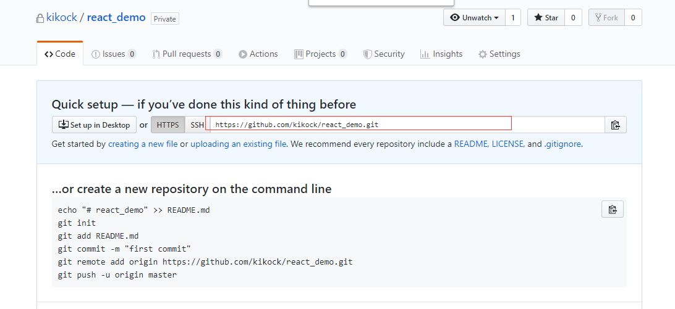Screen dimensions: 675x309
Task: Click the 'git push -u origin master' line
Action: [x=117, y=274]
